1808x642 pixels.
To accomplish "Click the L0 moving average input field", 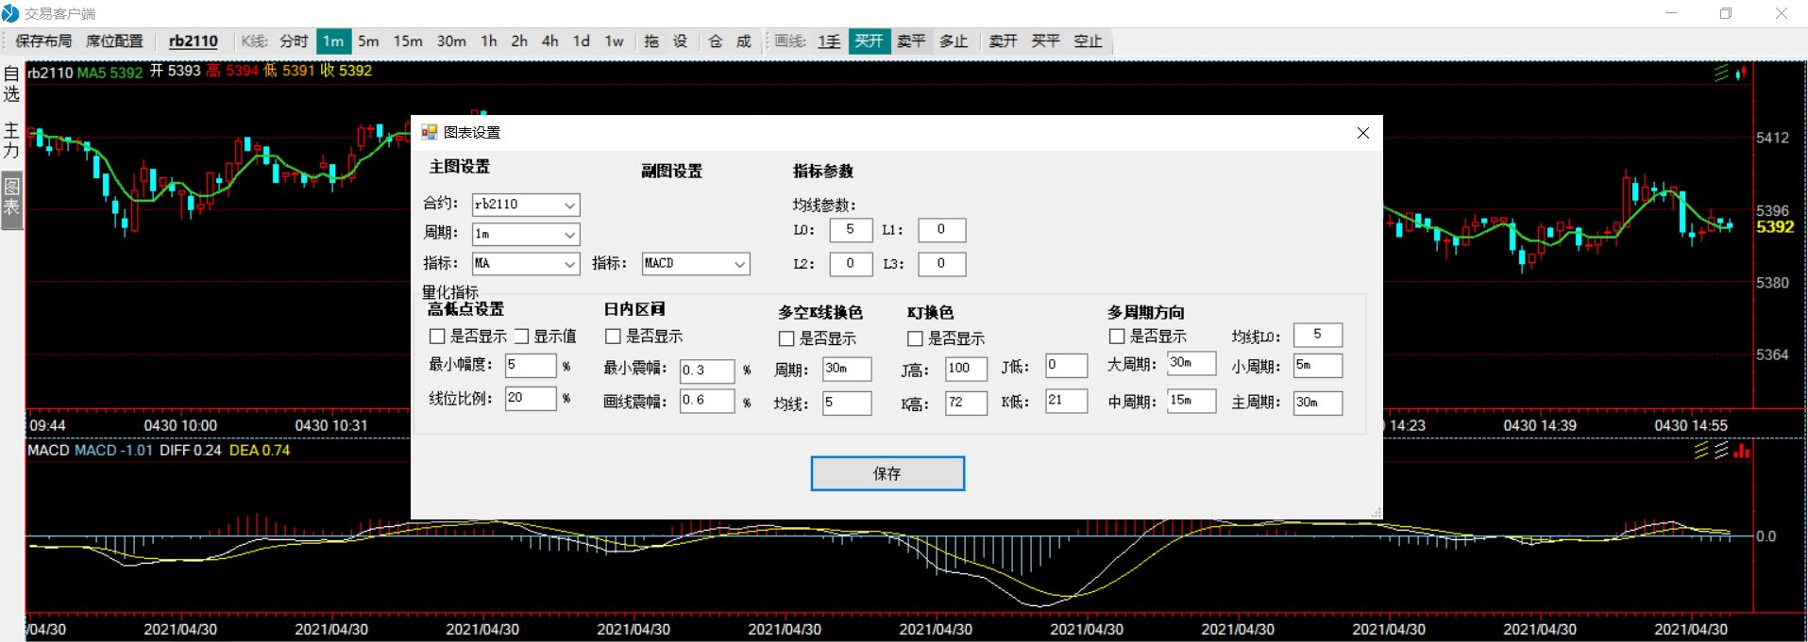I will (851, 230).
